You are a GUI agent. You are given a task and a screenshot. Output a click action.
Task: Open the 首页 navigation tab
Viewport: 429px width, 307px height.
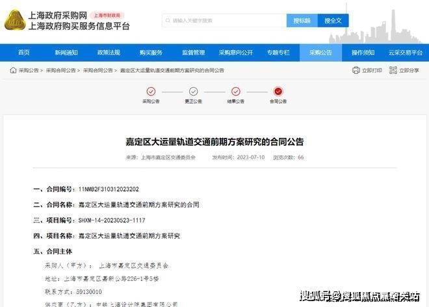click(x=24, y=53)
